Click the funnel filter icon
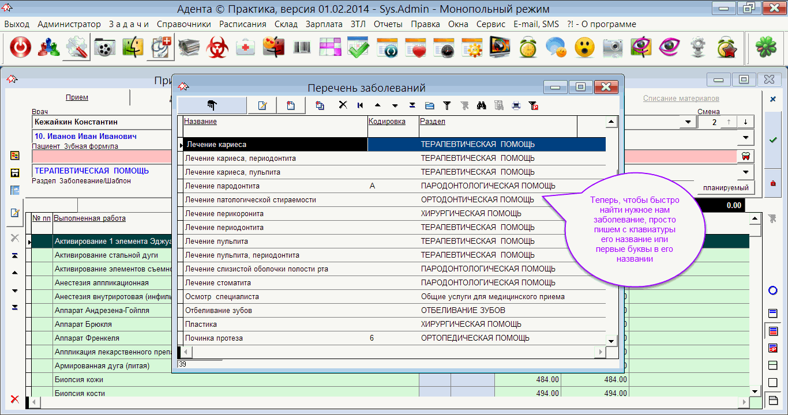Viewport: 788px width, 415px height. click(446, 105)
